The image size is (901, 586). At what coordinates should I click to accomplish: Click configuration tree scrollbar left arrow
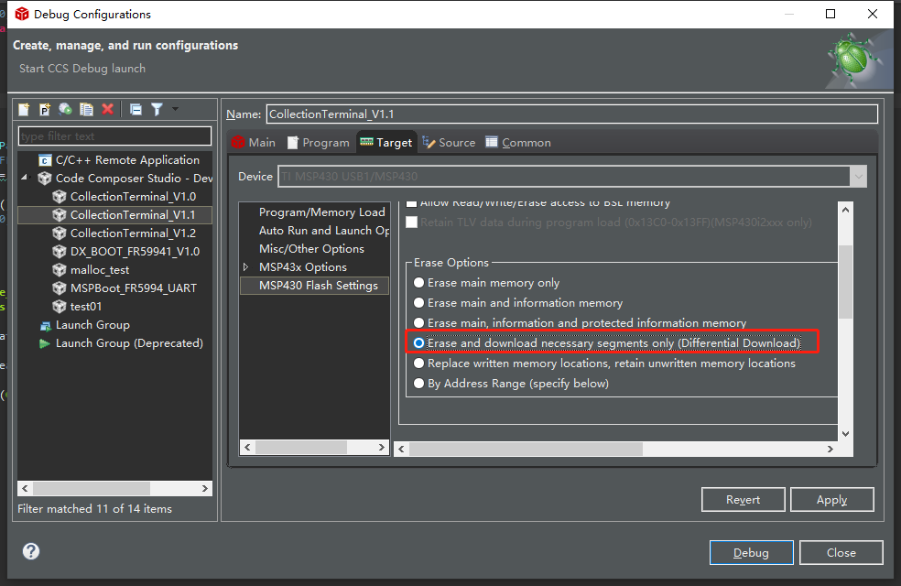pos(26,488)
